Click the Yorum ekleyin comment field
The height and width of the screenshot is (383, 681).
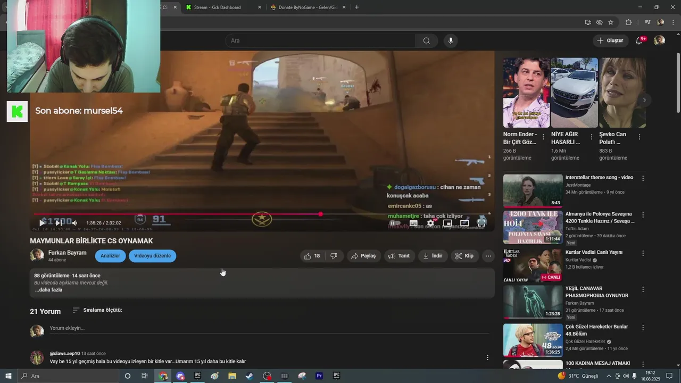[x=269, y=328]
